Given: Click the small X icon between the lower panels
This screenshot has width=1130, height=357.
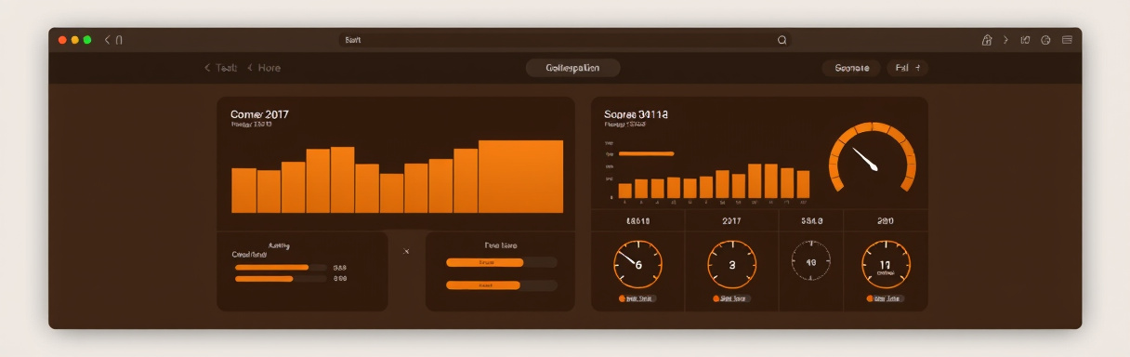Looking at the screenshot, I should point(406,251).
